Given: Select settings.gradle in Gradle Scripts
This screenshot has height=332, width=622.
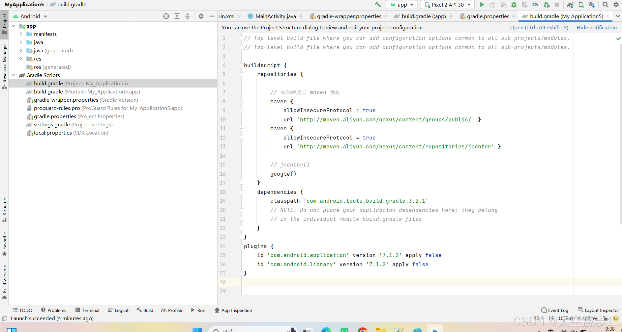Looking at the screenshot, I should pyautogui.click(x=52, y=124).
